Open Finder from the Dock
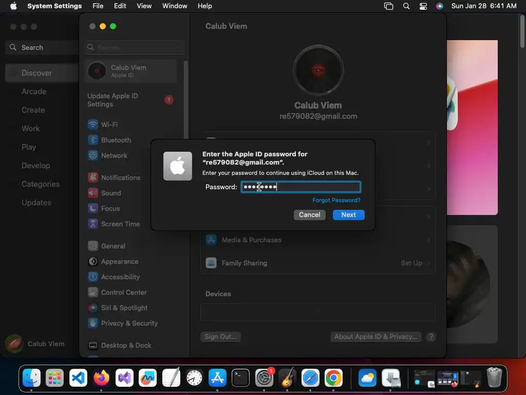The width and height of the screenshot is (526, 395). point(31,378)
